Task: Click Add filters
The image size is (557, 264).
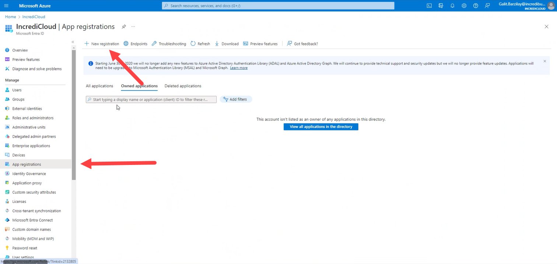Action: [236, 99]
